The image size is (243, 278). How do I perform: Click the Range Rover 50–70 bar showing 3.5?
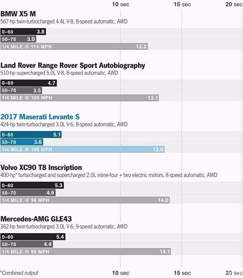point(21,90)
